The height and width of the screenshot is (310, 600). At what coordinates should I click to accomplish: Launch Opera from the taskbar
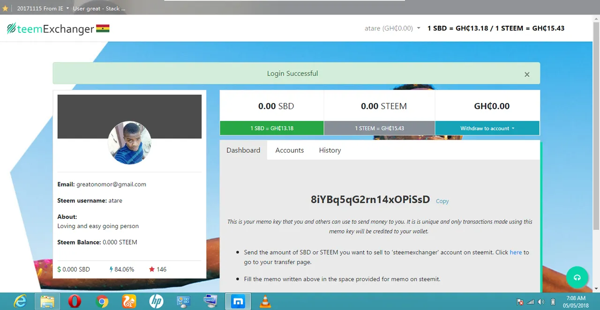click(75, 302)
